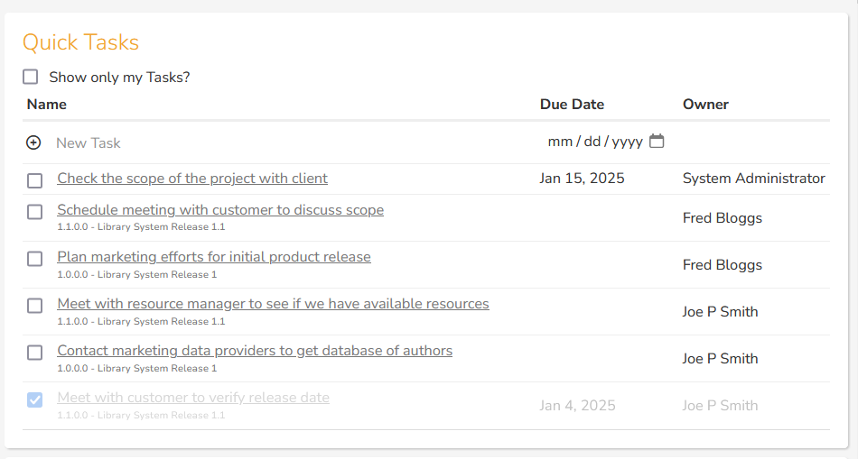
Task: Open 'Meet with customer to verify release date'
Action: click(x=193, y=398)
